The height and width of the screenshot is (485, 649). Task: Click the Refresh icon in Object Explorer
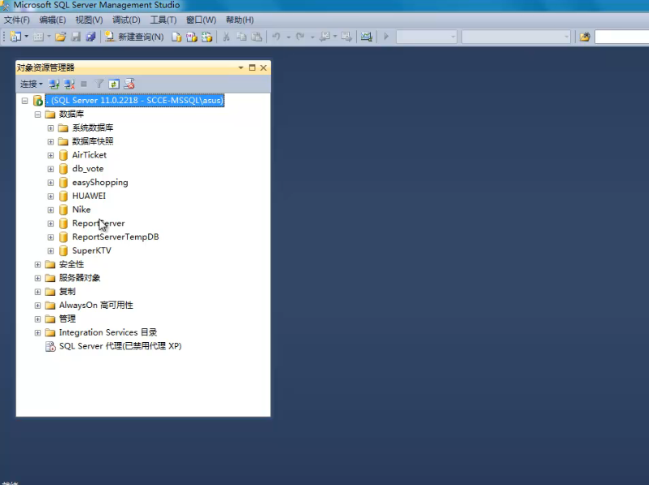click(x=114, y=84)
